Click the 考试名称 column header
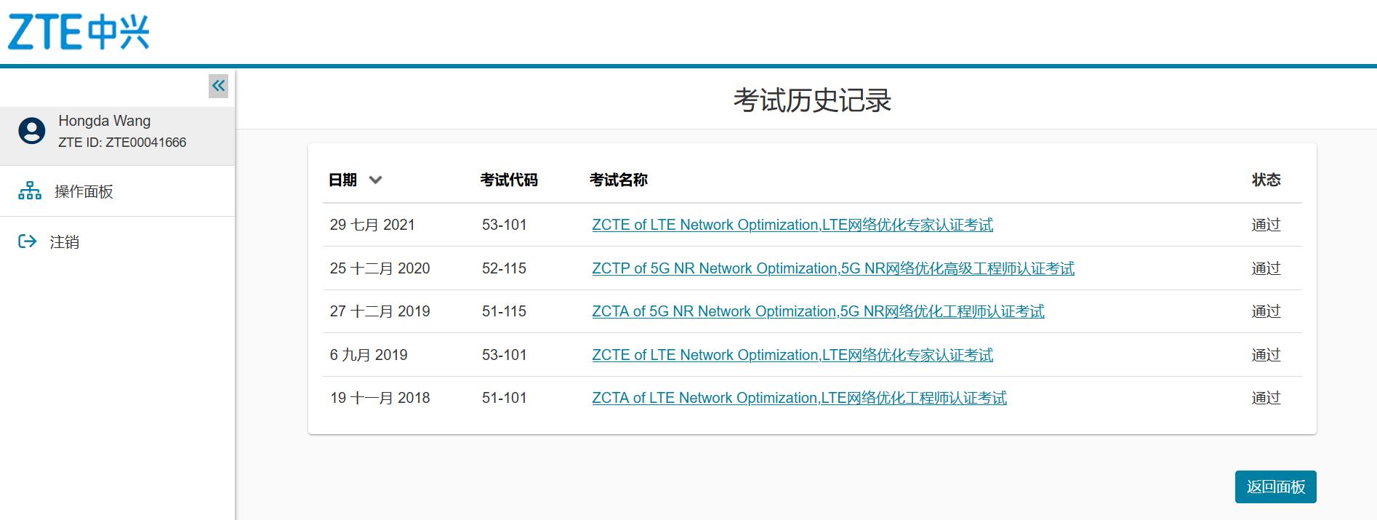 [x=619, y=180]
